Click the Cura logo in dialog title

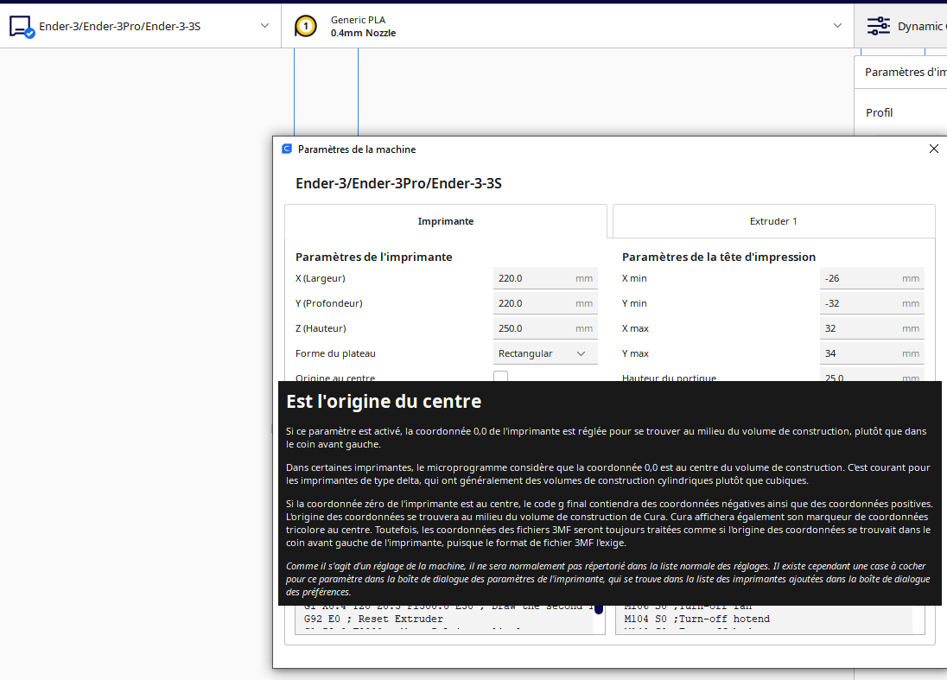pos(287,149)
